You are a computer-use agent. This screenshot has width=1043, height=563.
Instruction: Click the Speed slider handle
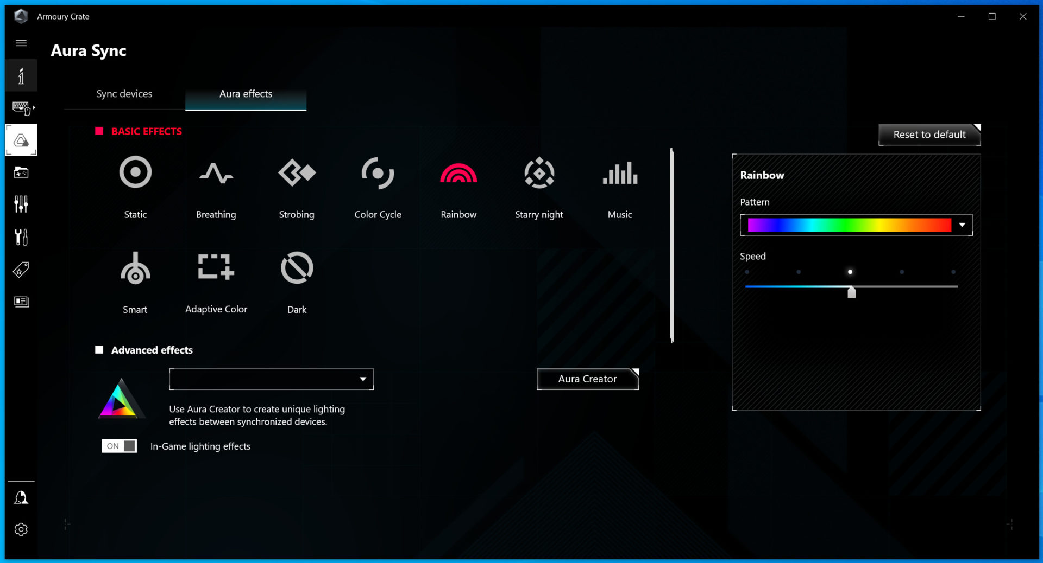tap(851, 292)
